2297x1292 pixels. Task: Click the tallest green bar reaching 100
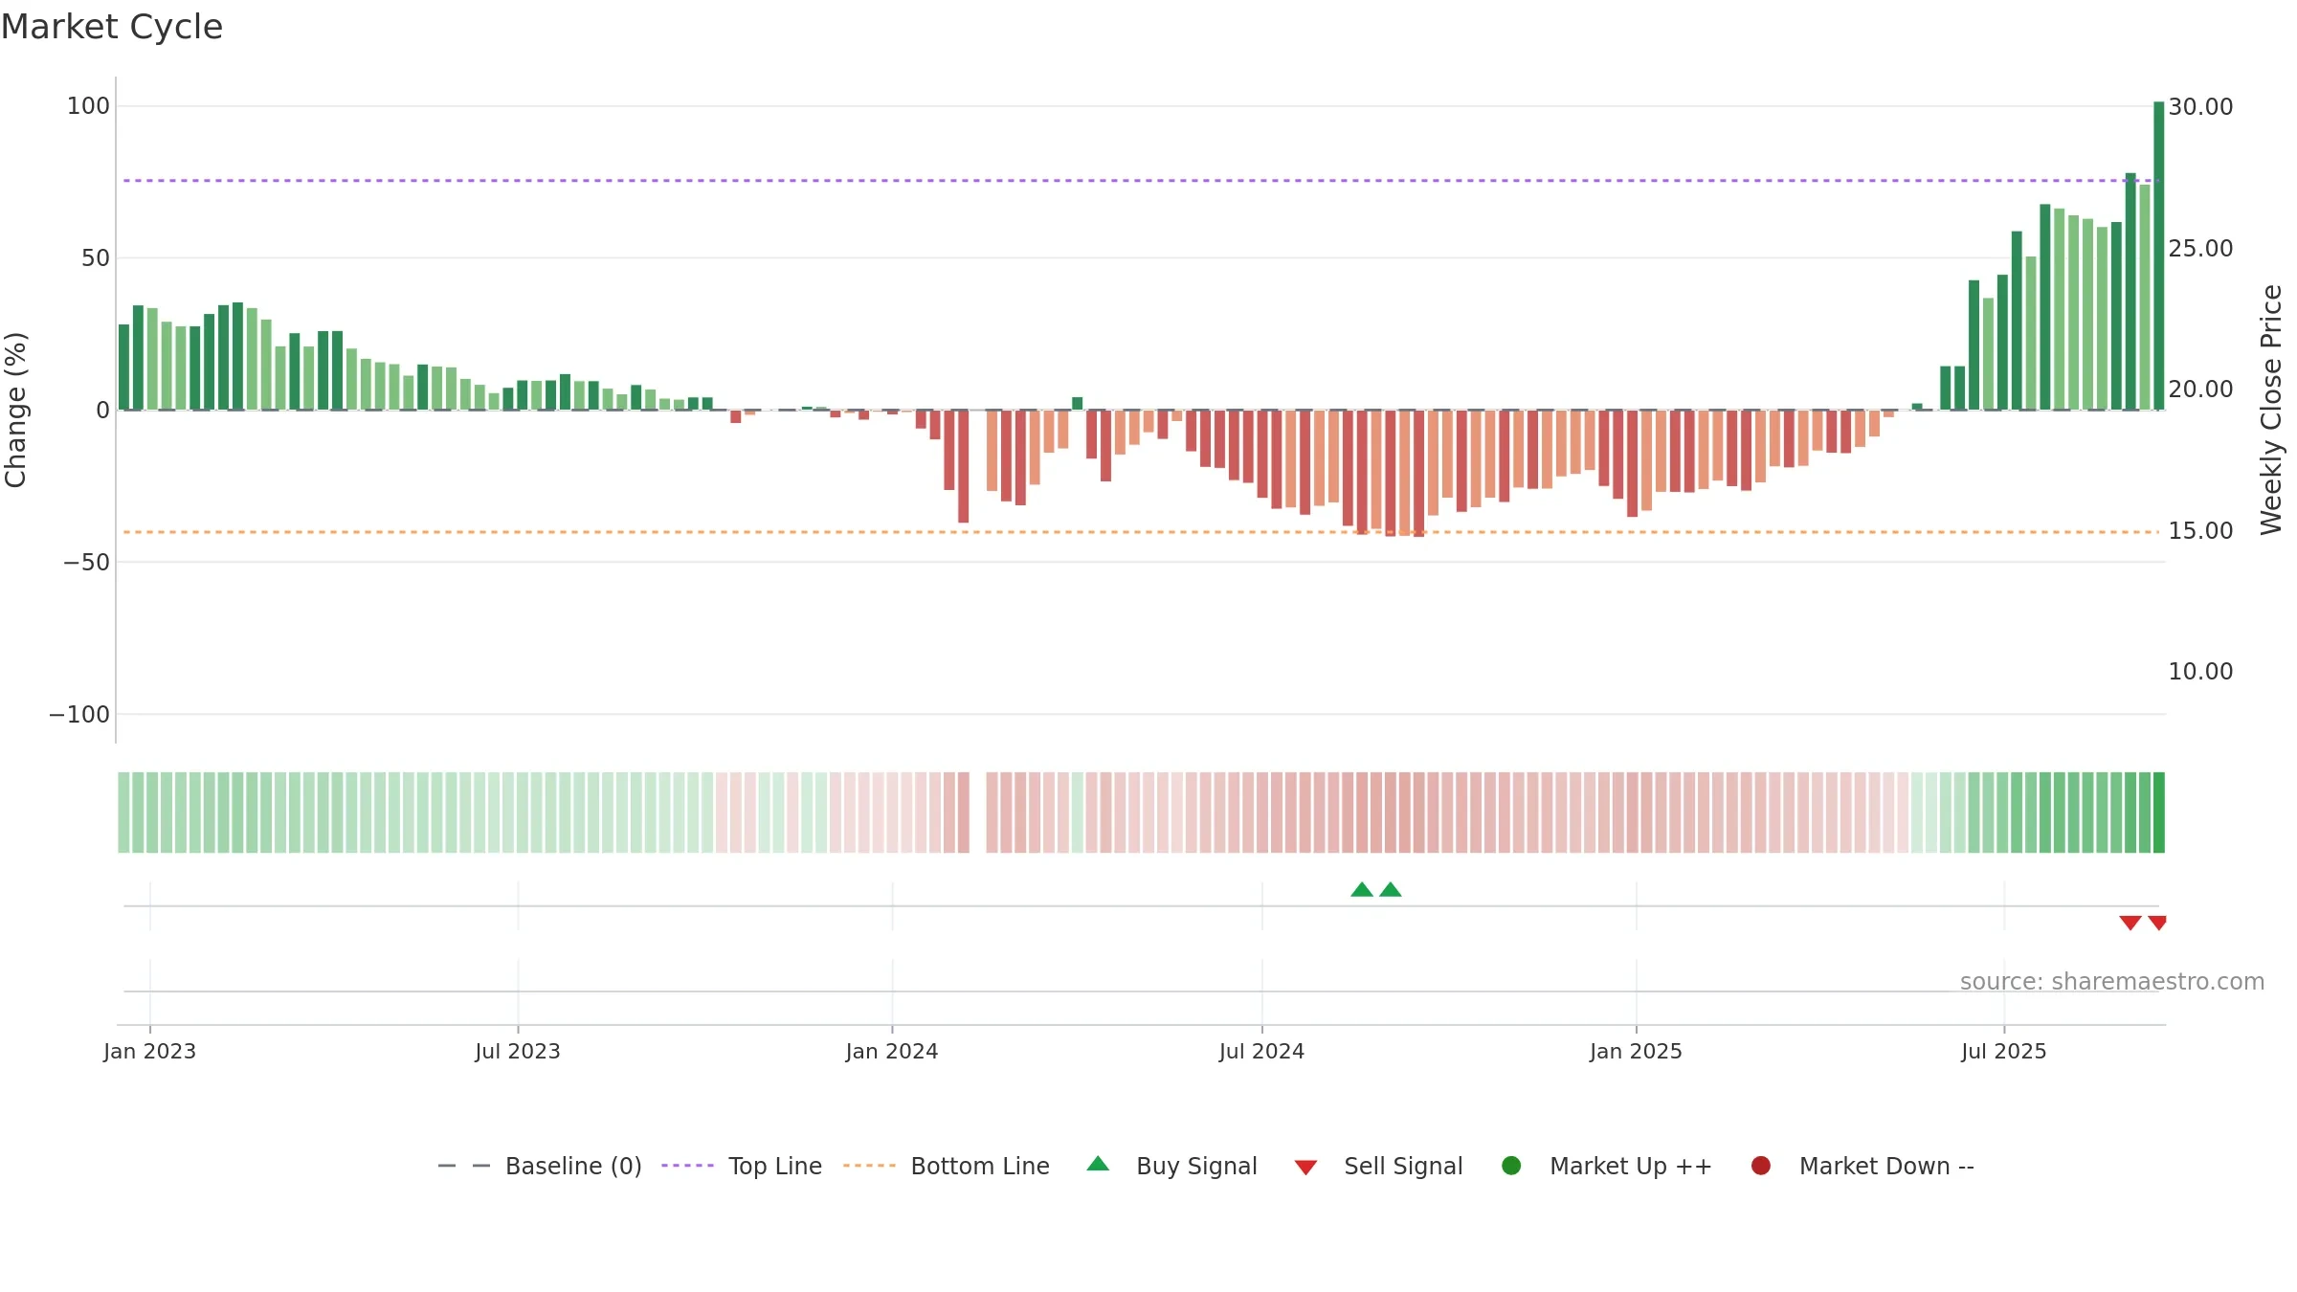pos(2158,256)
